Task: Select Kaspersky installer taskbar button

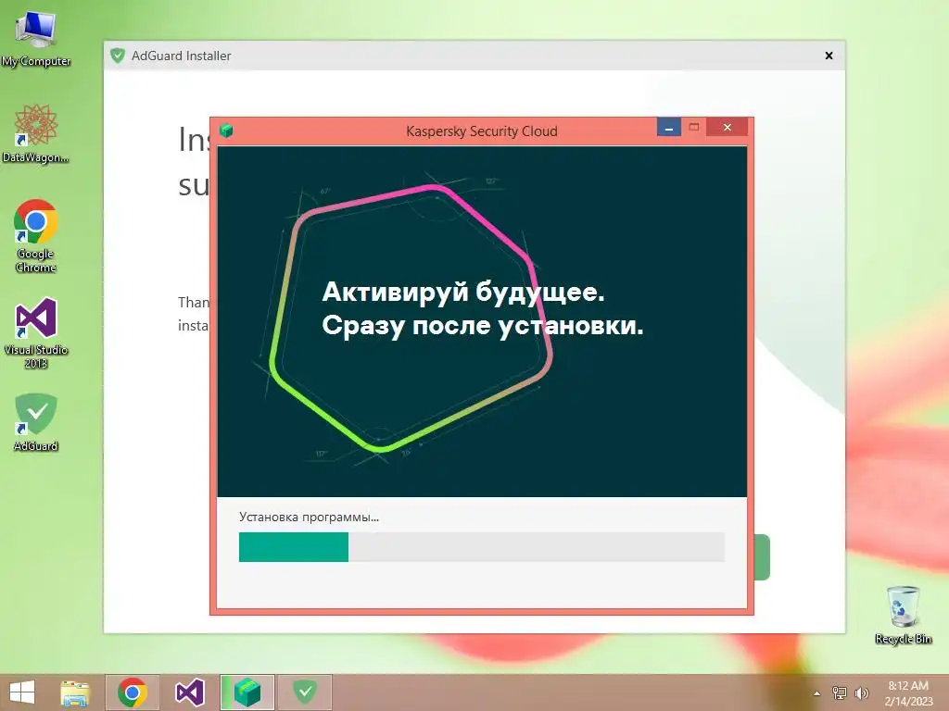Action: [x=247, y=692]
